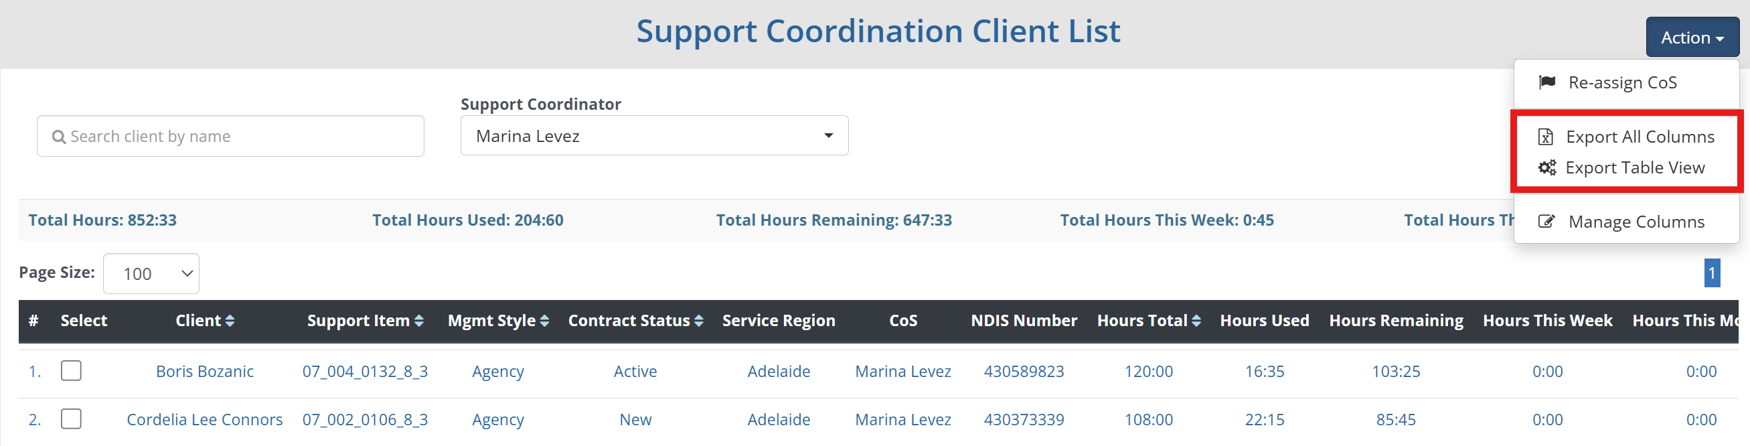
Task: Tick the checkbox for Boris Bozanic
Action: click(x=72, y=370)
